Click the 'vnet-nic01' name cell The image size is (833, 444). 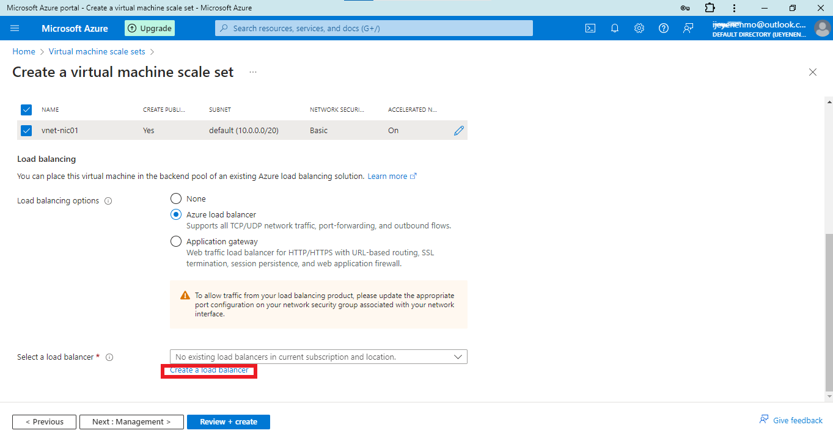point(60,131)
